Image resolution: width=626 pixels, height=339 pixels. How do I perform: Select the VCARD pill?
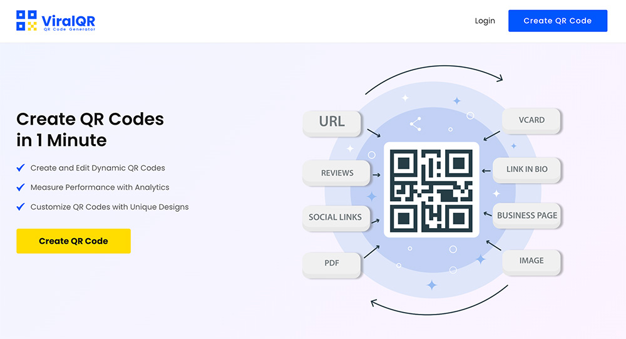tap(531, 120)
